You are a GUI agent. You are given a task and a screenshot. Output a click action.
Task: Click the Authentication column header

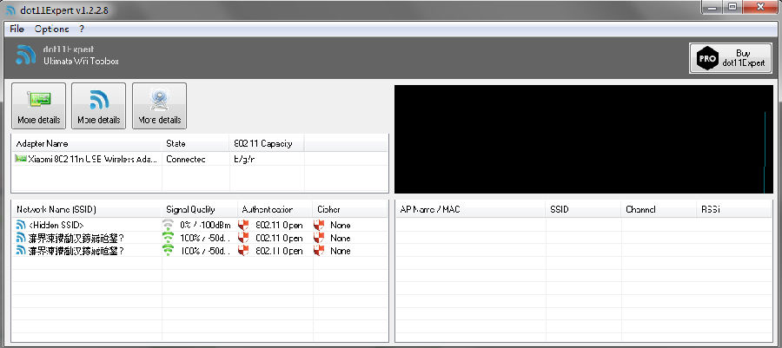tap(268, 209)
